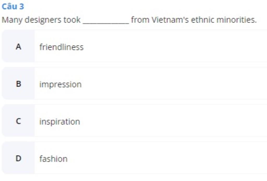The width and height of the screenshot is (267, 181).
Task: Click the letter B label box
Action: pos(18,84)
